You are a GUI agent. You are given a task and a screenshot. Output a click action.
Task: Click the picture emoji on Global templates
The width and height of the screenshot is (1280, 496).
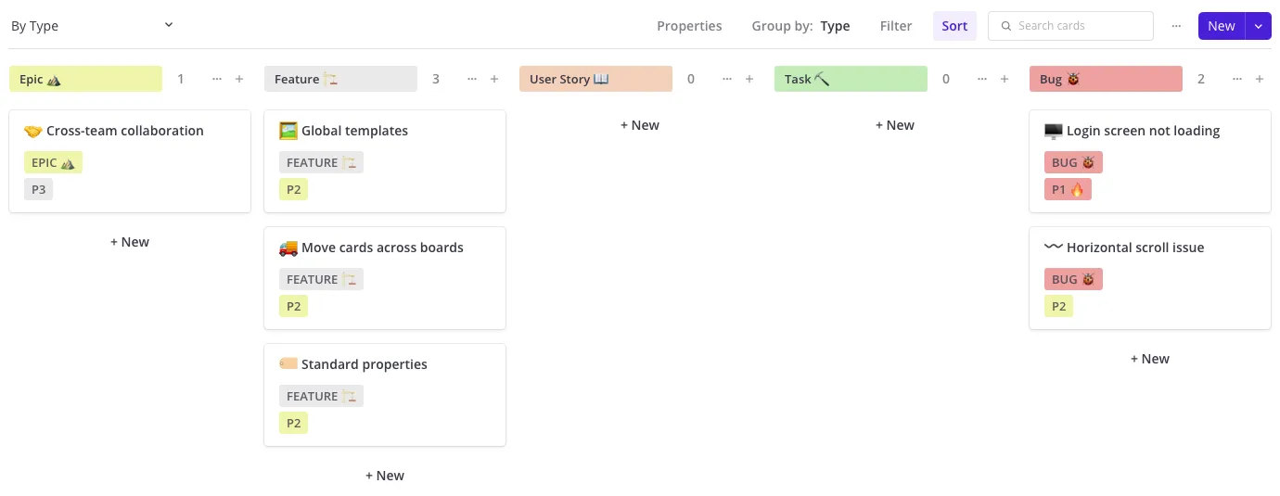point(288,131)
